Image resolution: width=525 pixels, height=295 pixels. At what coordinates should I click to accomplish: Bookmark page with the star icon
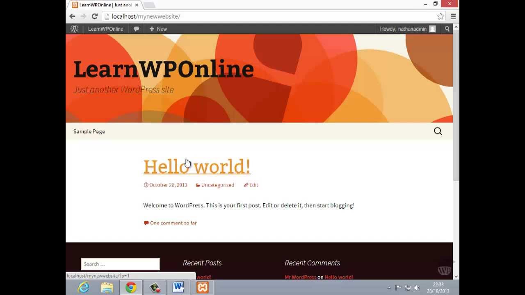(441, 16)
